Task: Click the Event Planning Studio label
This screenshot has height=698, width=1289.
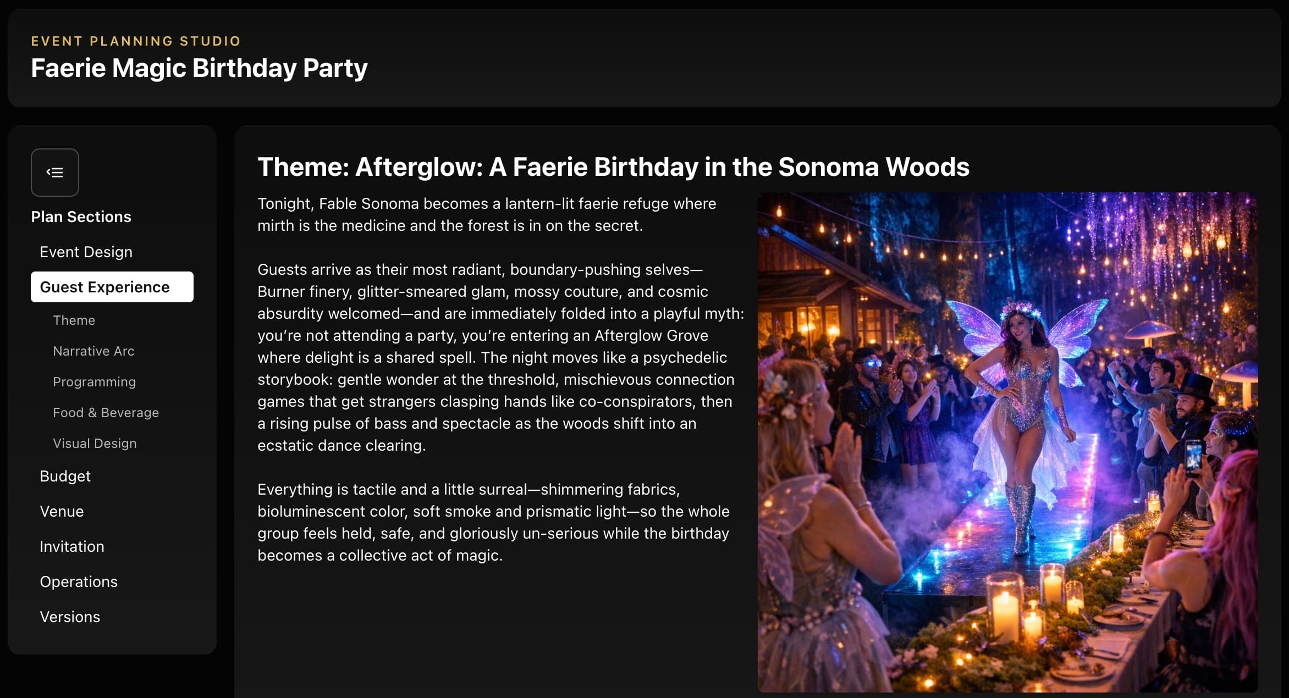Action: pos(135,41)
